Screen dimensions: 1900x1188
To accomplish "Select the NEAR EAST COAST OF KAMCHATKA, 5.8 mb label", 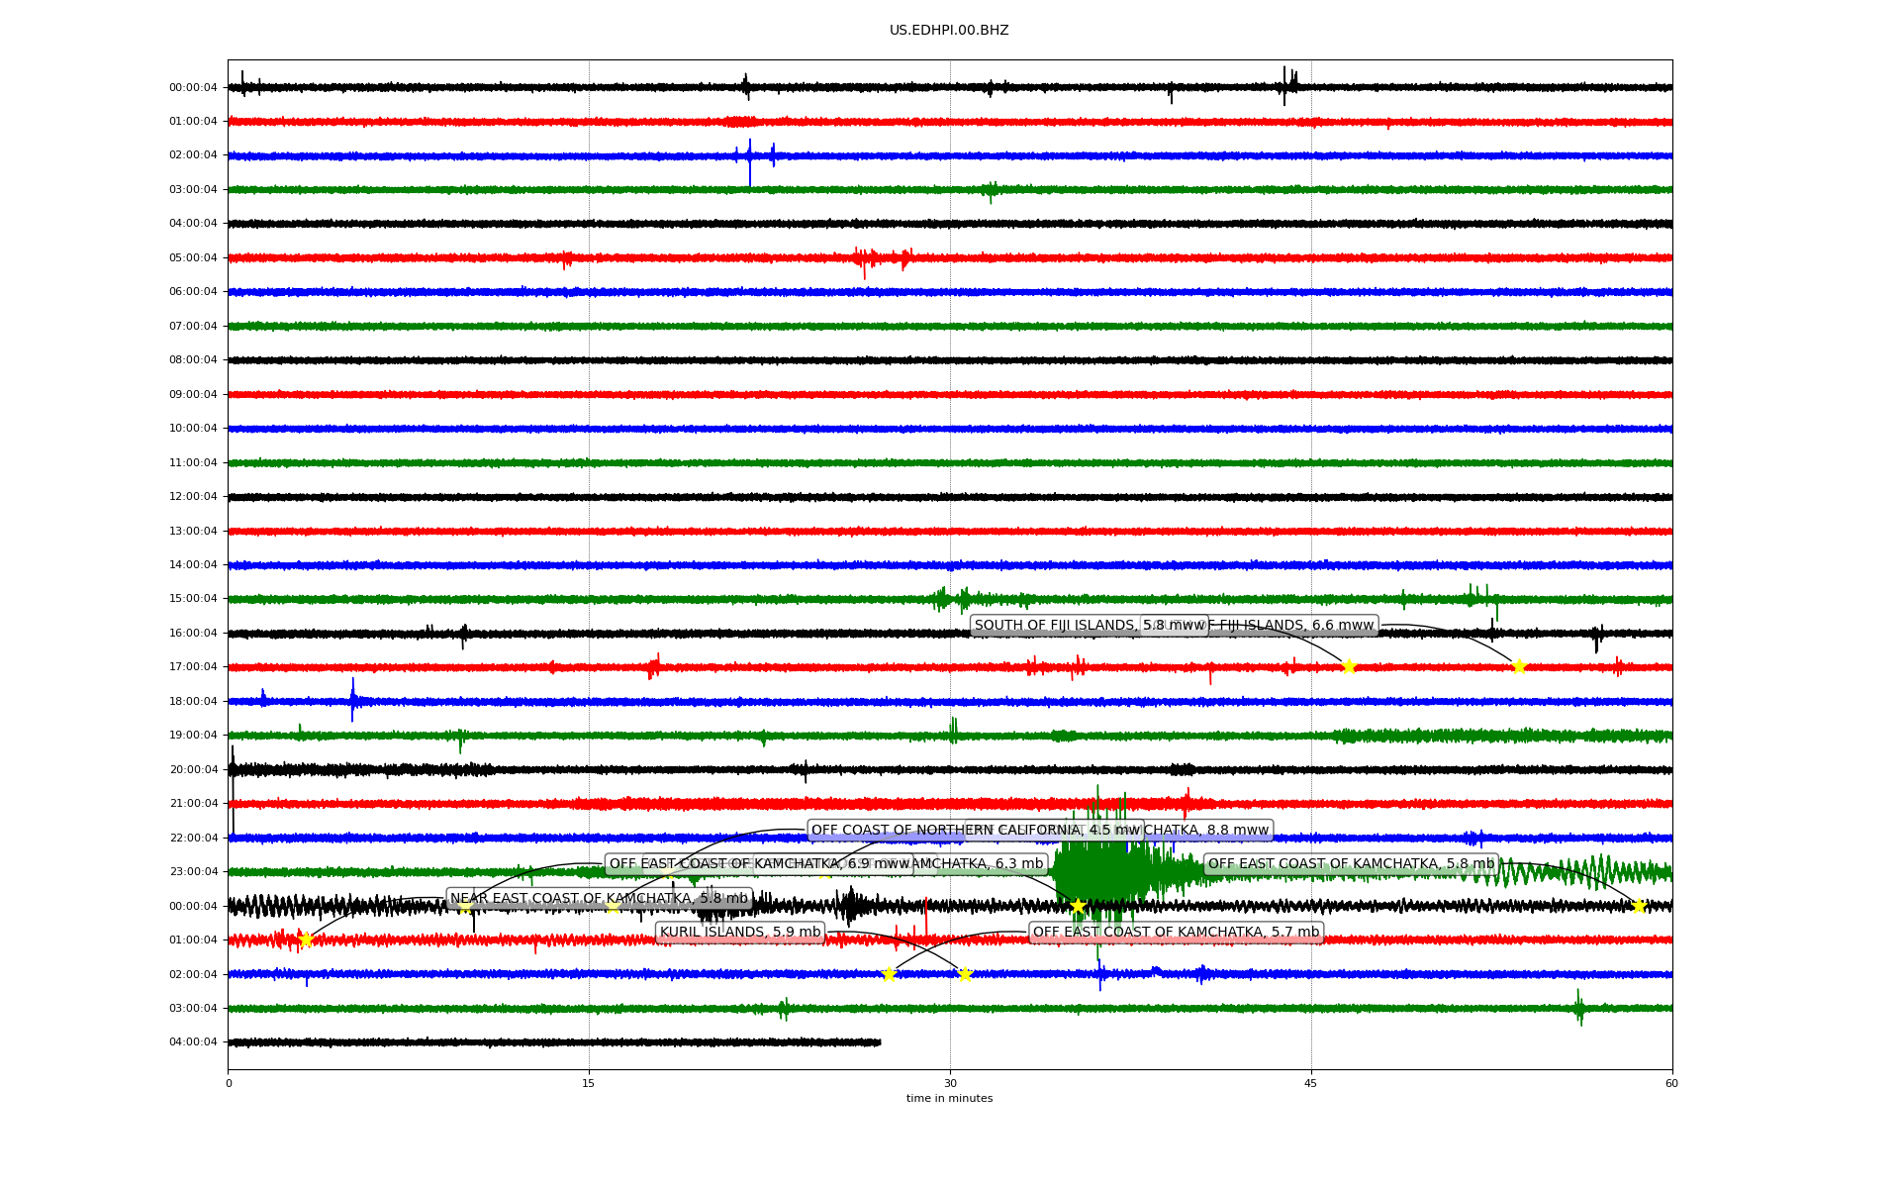I will coord(599,899).
